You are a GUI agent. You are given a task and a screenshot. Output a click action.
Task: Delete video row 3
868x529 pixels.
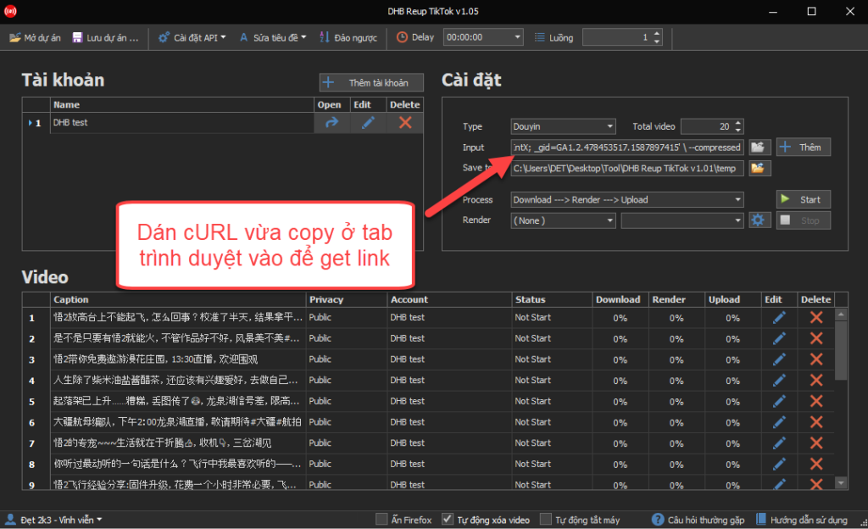pyautogui.click(x=816, y=359)
